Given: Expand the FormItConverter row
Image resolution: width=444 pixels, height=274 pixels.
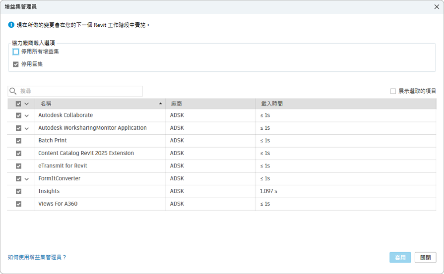Looking at the screenshot, I should tap(27, 179).
